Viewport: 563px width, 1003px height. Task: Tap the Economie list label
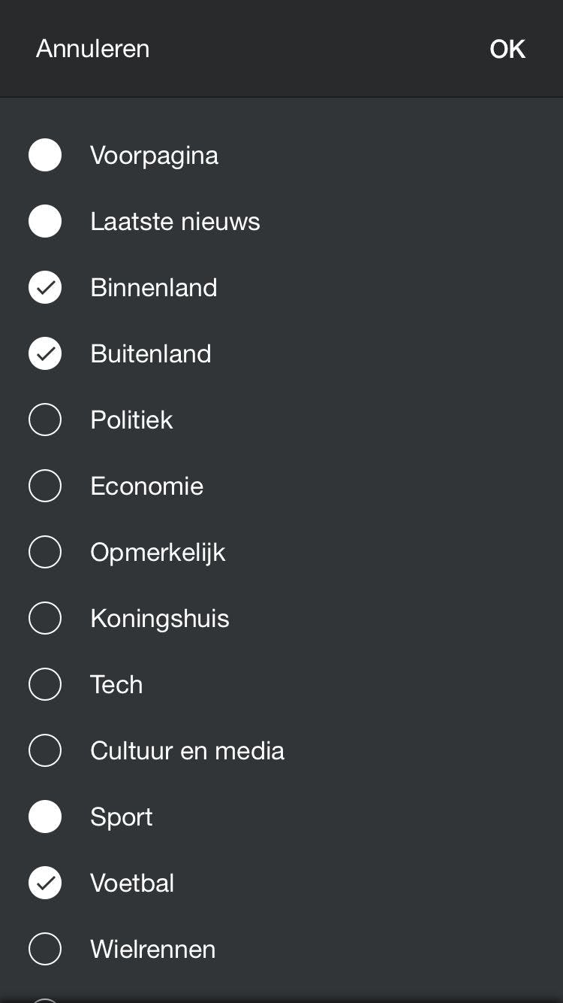[146, 486]
